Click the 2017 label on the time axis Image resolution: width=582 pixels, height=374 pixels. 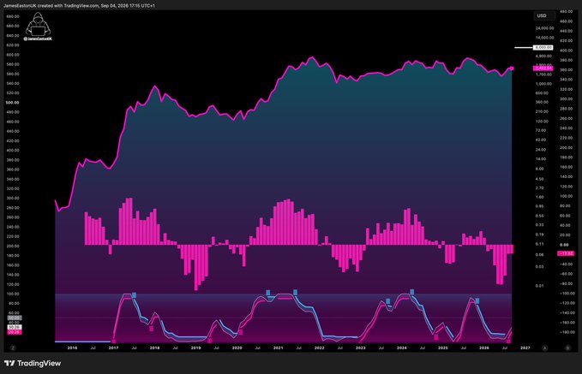click(114, 348)
